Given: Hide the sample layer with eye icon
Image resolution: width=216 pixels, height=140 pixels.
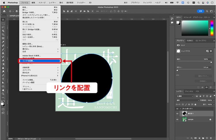Looking at the screenshot, I should (177, 120).
